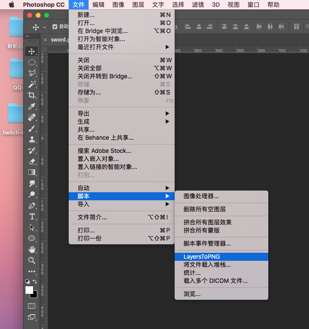309x329 pixels.
Task: Choose LayersToPNG script
Action: tap(221, 257)
